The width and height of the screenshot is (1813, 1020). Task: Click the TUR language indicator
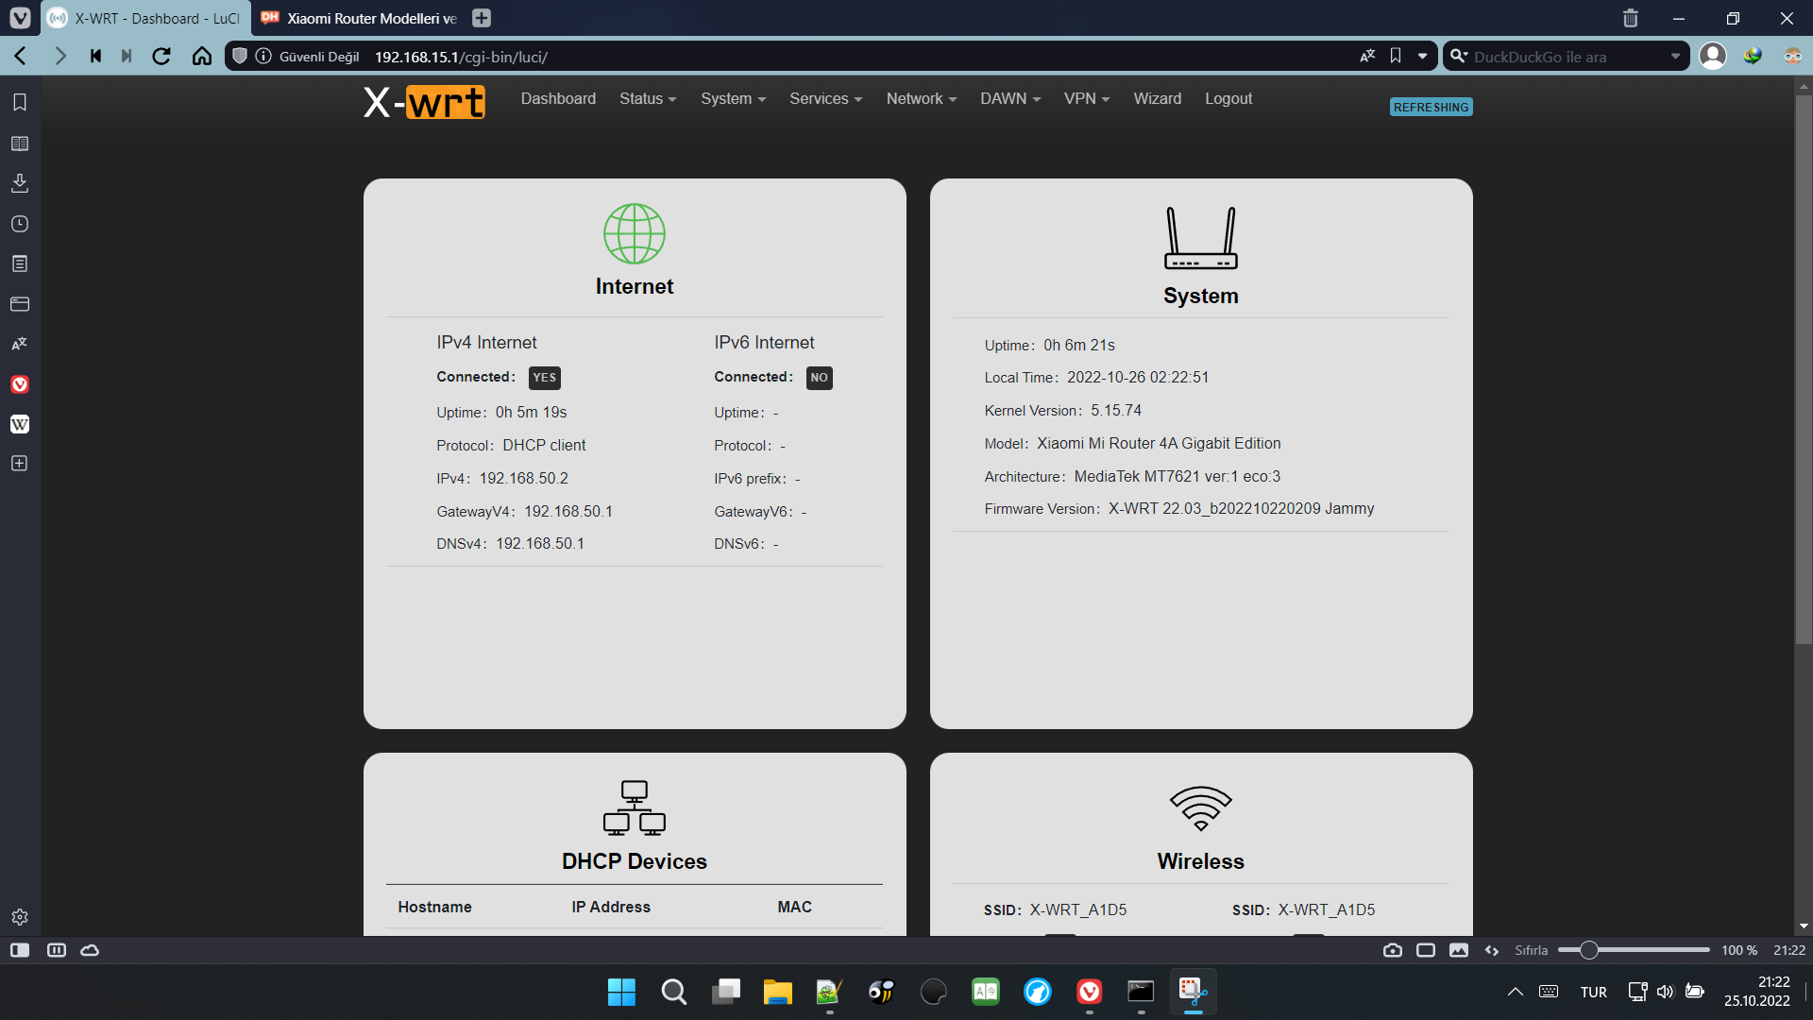(x=1594, y=992)
